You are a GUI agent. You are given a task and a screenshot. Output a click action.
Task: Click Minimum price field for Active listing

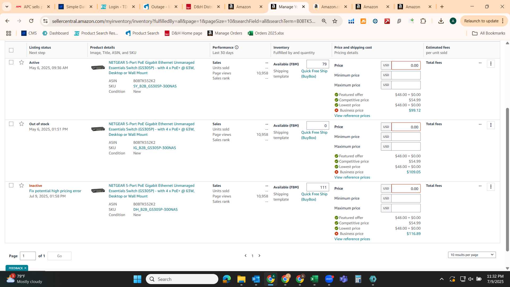coord(406,75)
